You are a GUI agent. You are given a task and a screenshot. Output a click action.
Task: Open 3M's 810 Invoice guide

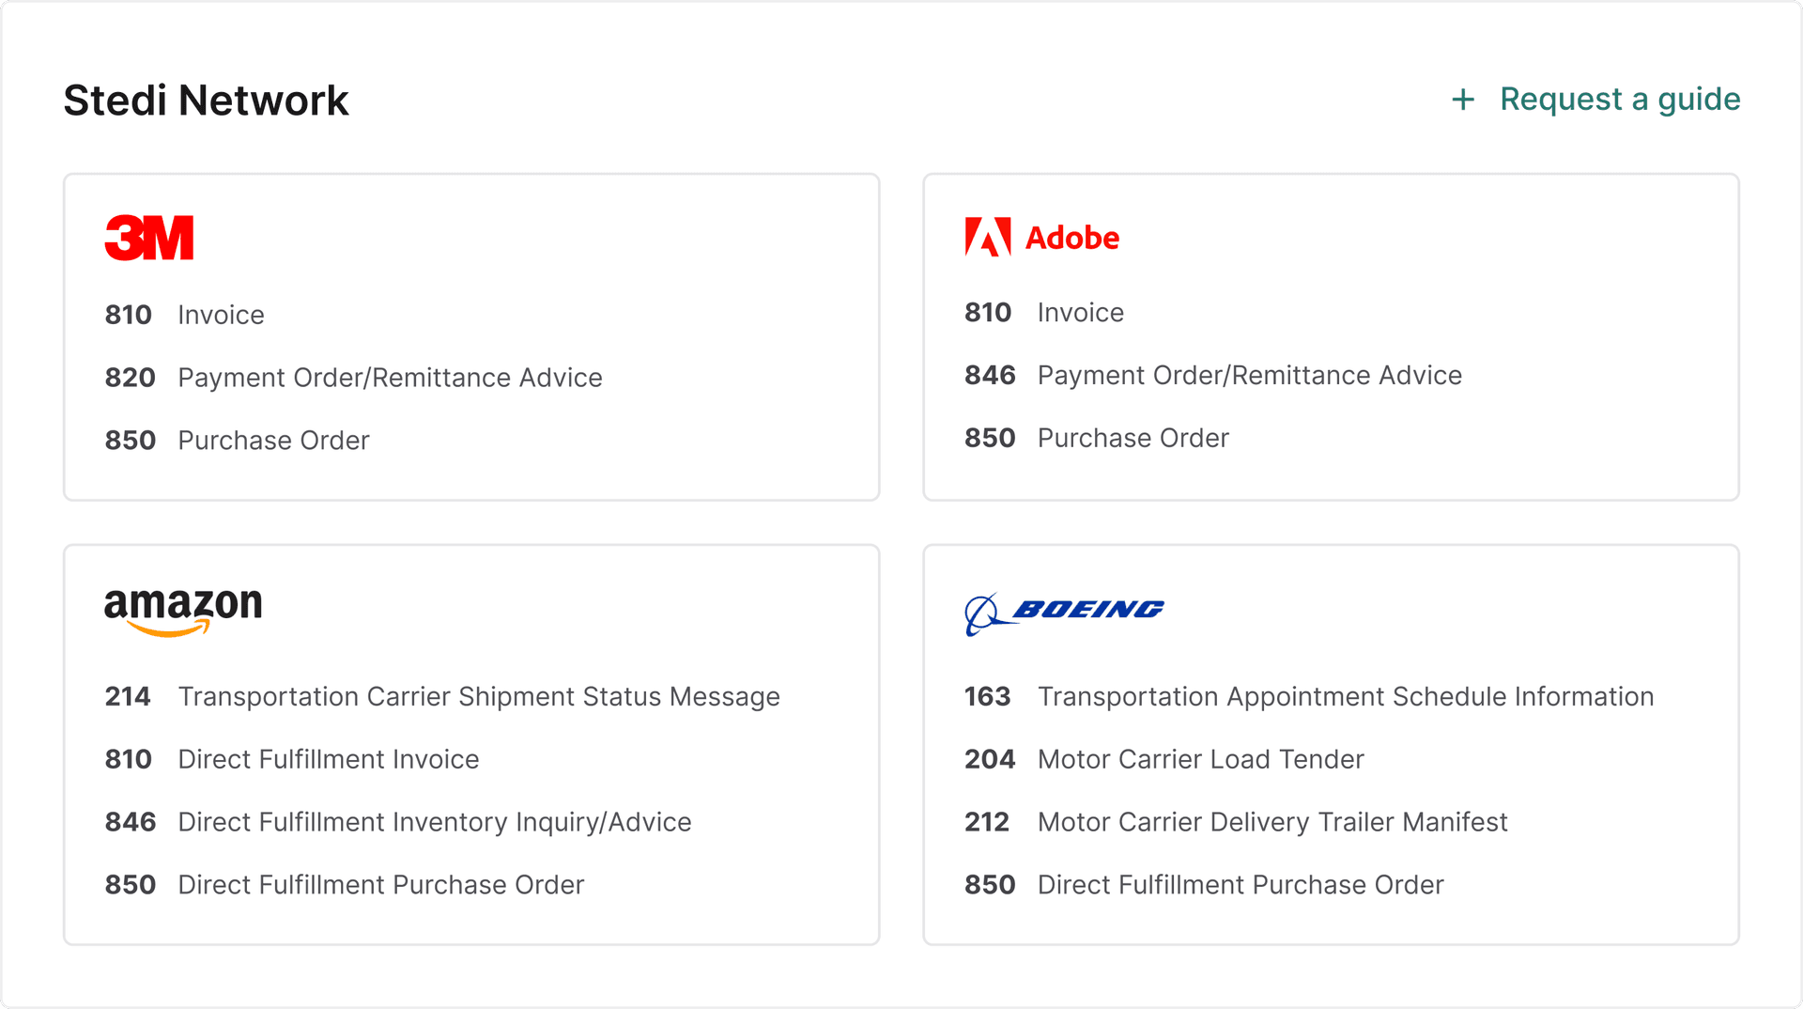(x=185, y=315)
